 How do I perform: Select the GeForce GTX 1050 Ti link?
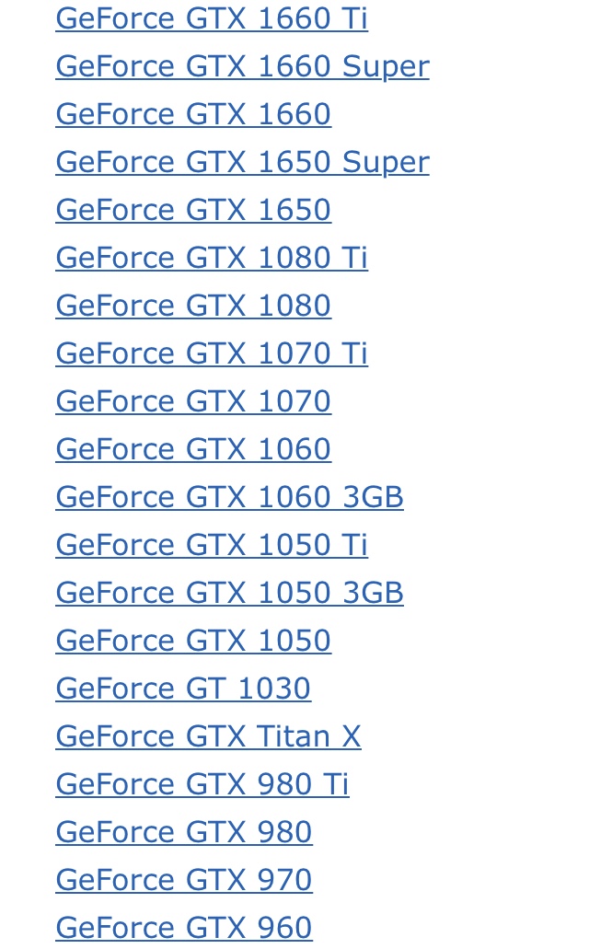coord(212,544)
